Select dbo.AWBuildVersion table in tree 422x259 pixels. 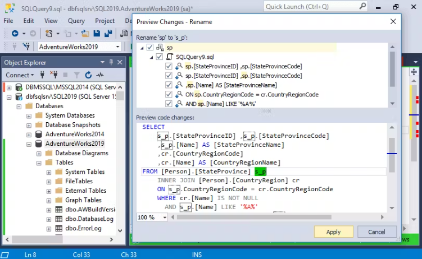click(x=90, y=209)
